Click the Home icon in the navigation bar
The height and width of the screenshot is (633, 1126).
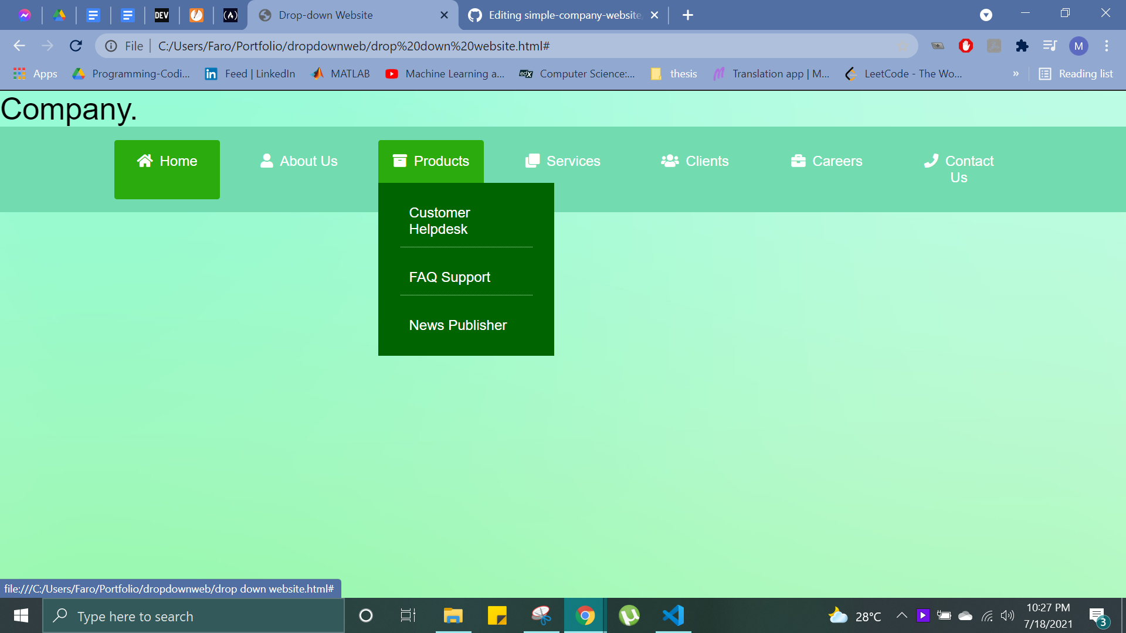144,160
